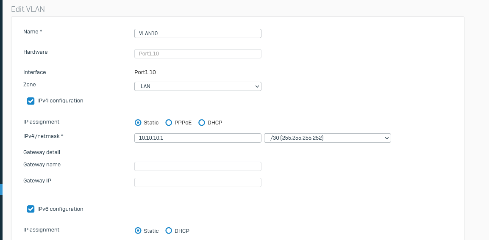489x240 pixels.
Task: Select Static for IPv6 IP assignment
Action: point(138,231)
